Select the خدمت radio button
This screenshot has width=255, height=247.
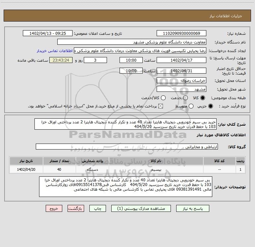point(185,98)
